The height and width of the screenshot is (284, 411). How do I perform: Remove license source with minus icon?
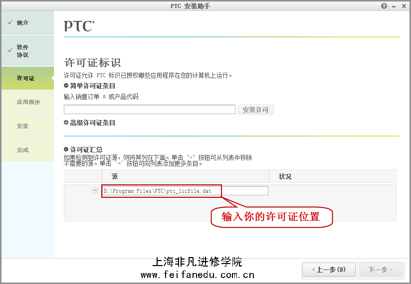click(x=95, y=190)
